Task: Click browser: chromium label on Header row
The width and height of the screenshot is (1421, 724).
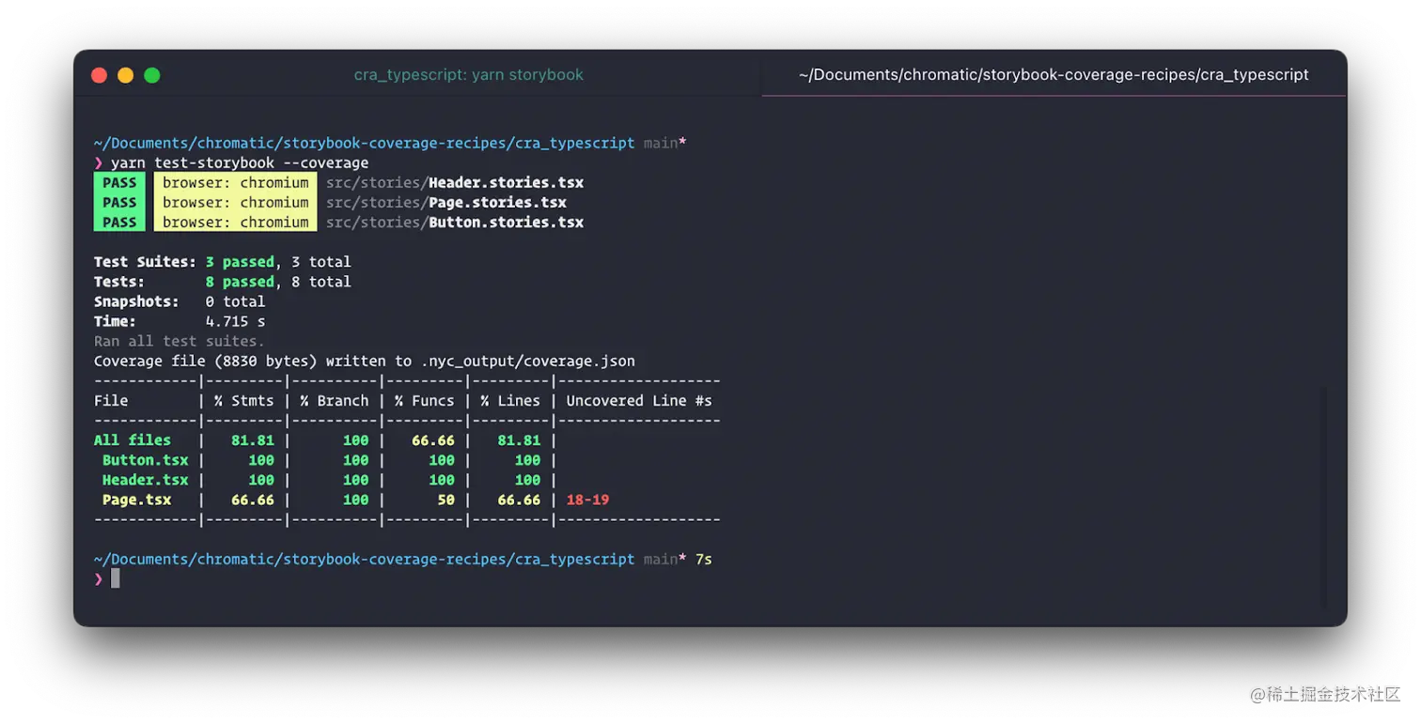Action: click(235, 182)
